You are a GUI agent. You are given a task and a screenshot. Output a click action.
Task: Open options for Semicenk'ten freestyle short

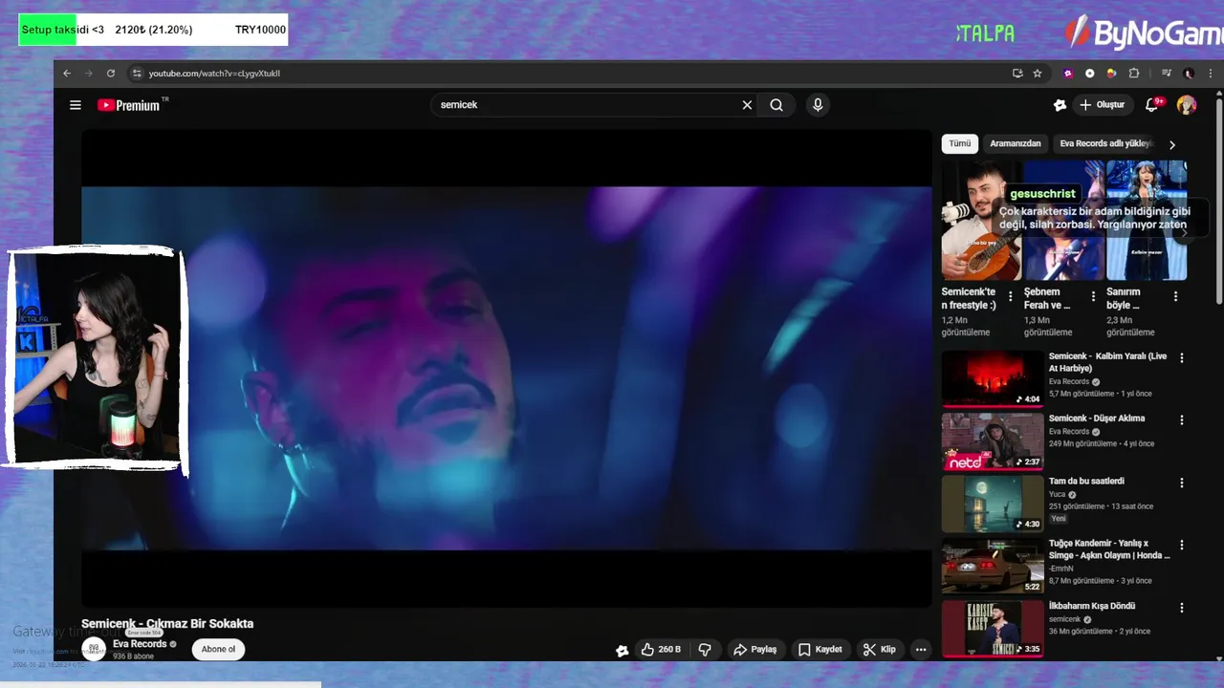[1011, 297]
